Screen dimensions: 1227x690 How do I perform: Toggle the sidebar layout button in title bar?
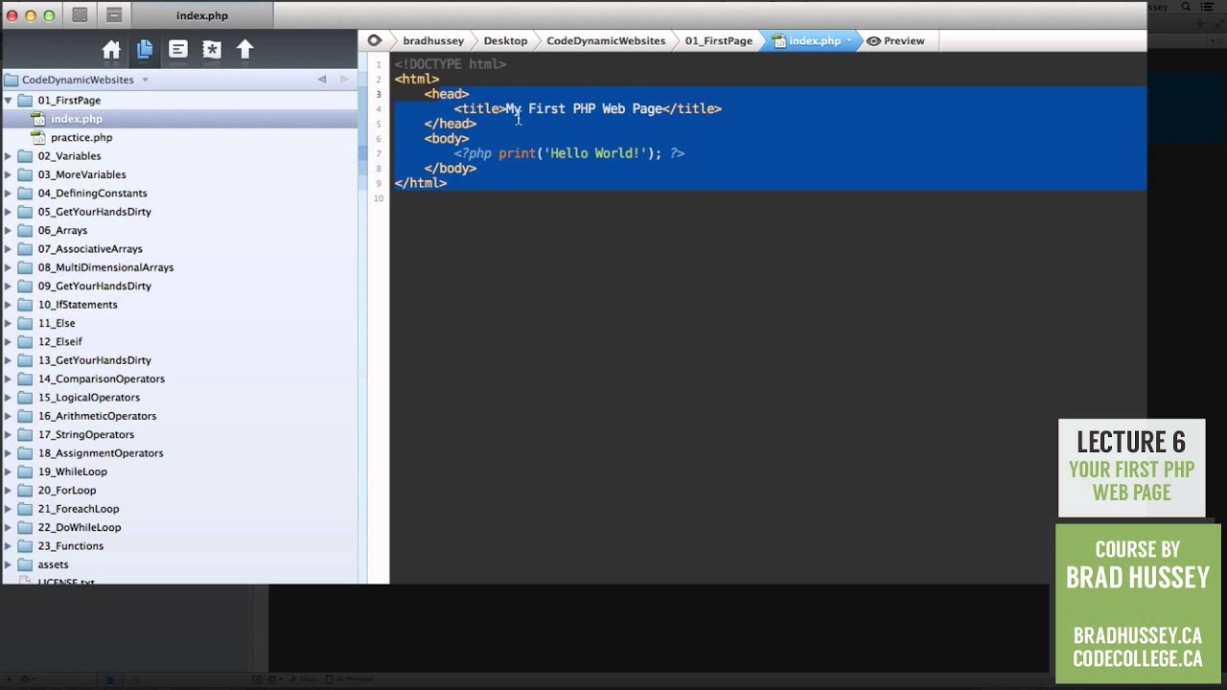pyautogui.click(x=81, y=15)
